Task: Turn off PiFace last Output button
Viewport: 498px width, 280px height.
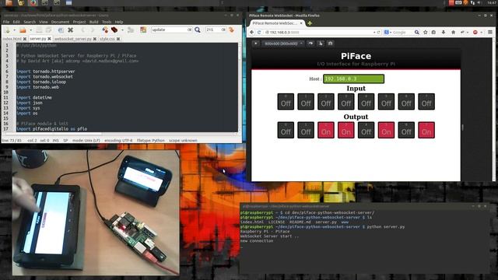Action: [426, 130]
